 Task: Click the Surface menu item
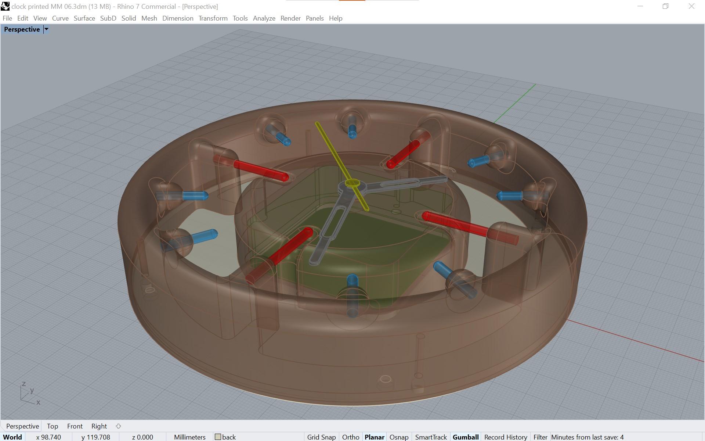pos(83,18)
